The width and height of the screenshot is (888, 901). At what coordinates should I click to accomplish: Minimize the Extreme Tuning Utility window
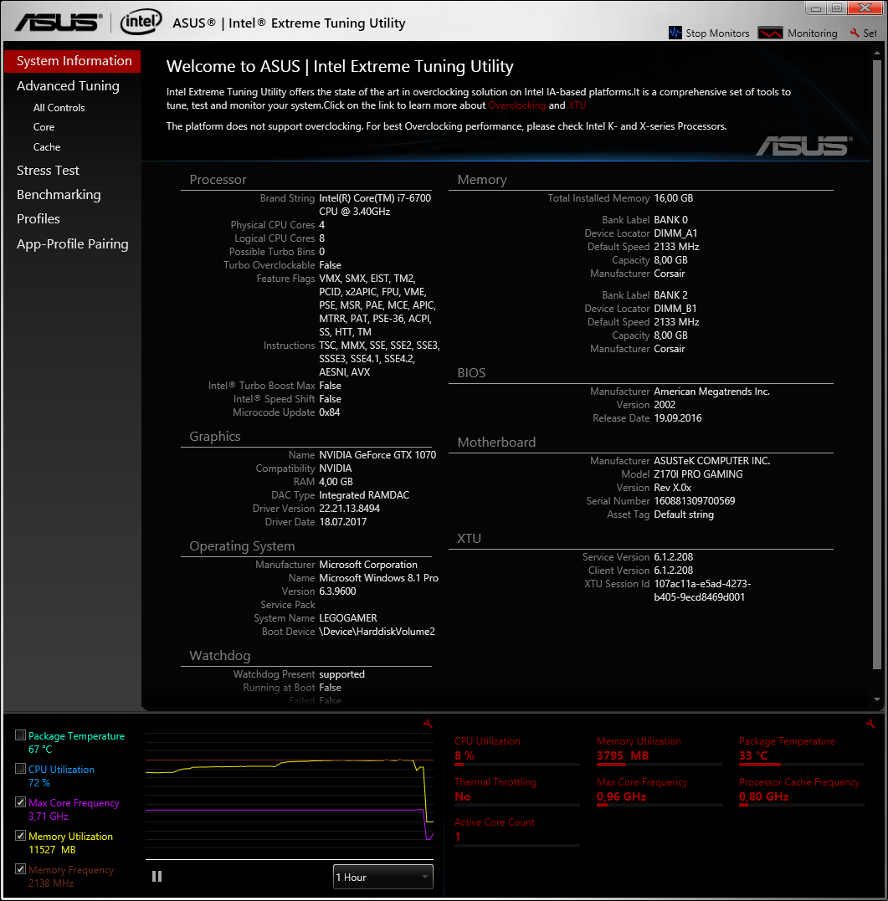click(815, 8)
